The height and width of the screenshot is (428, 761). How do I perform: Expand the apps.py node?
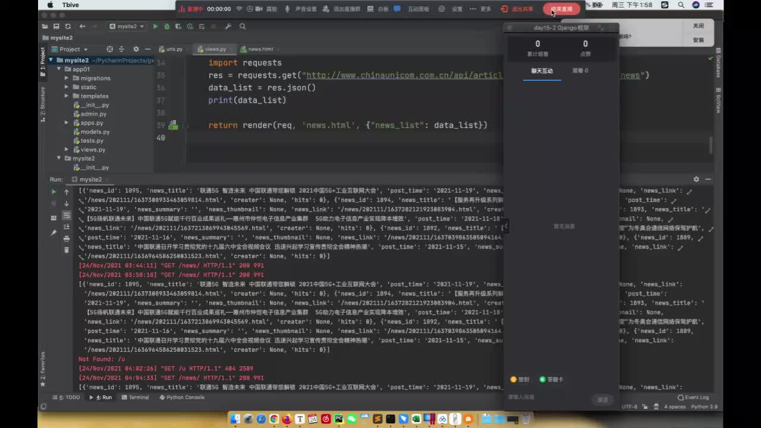tap(67, 122)
